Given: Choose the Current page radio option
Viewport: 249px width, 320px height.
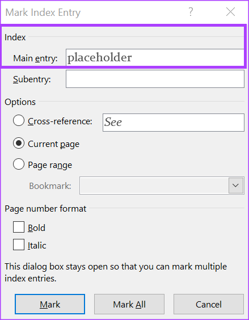Looking at the screenshot, I should [19, 143].
